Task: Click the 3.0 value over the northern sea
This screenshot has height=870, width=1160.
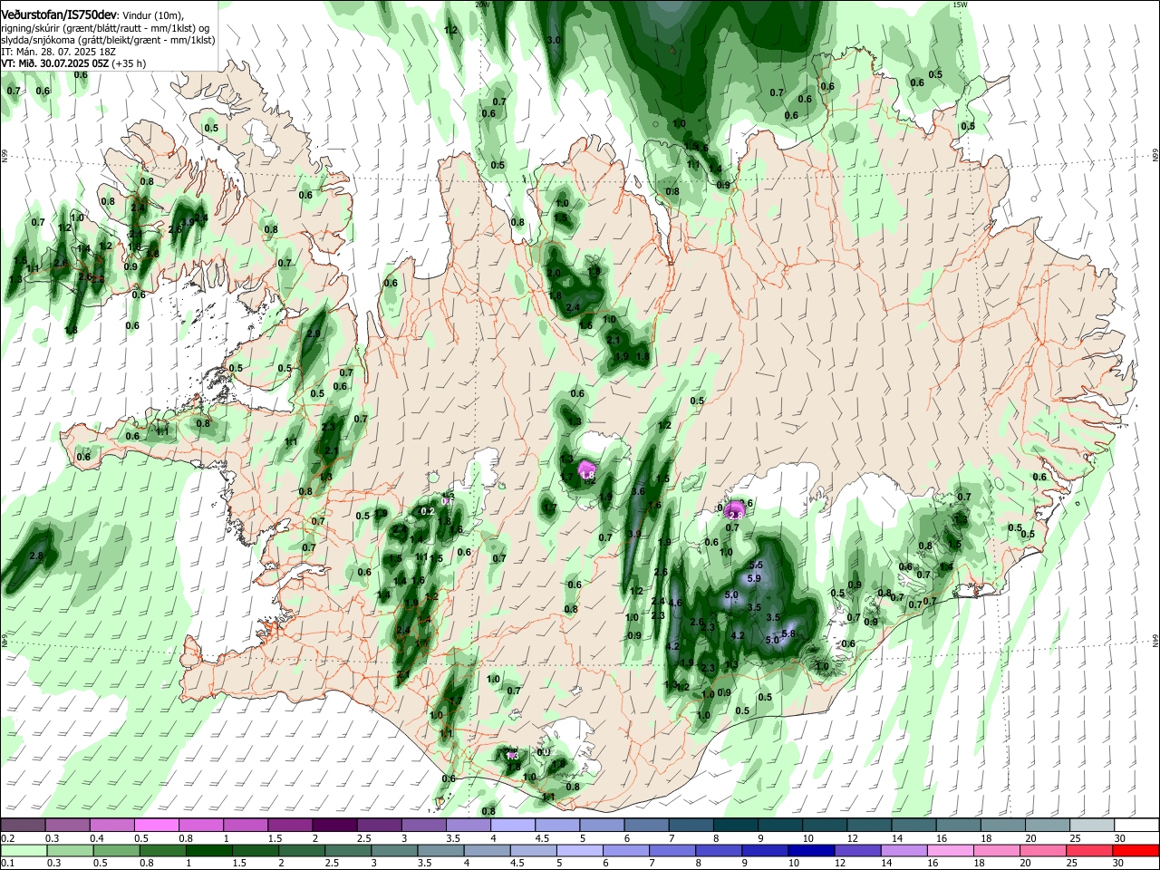Action: tap(555, 41)
